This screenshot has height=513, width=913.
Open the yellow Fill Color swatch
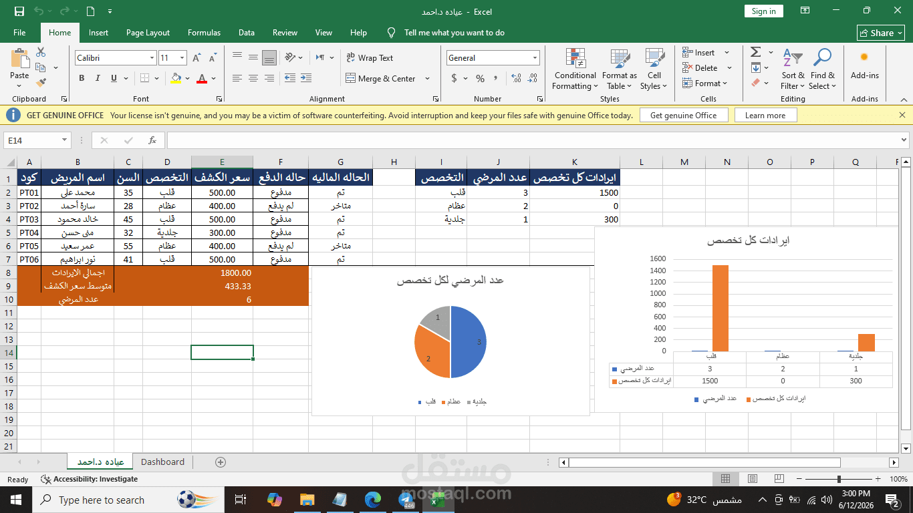(176, 78)
